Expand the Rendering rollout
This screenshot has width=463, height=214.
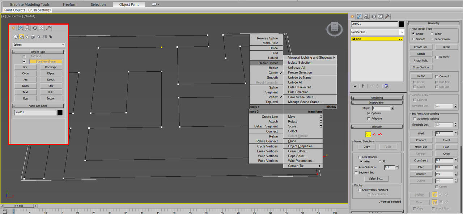tap(377, 98)
